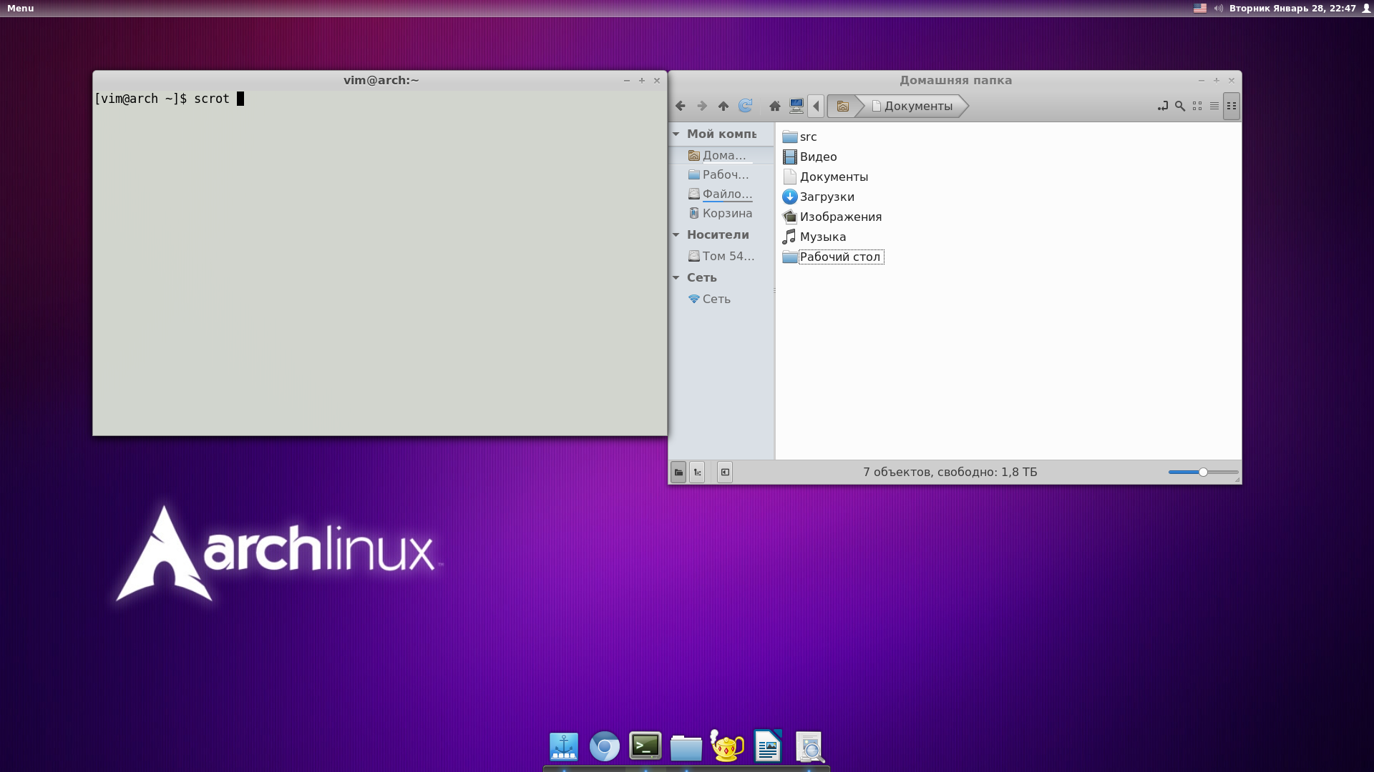
Task: Open volume control in top panel
Action: [x=1219, y=9]
